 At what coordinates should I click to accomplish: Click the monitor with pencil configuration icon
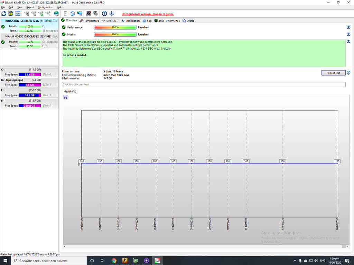coord(88,13)
